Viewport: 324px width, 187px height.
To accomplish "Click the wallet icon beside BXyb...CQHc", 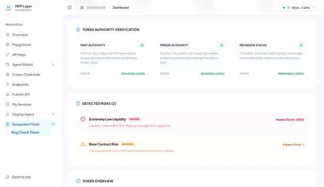I will point(288,8).
